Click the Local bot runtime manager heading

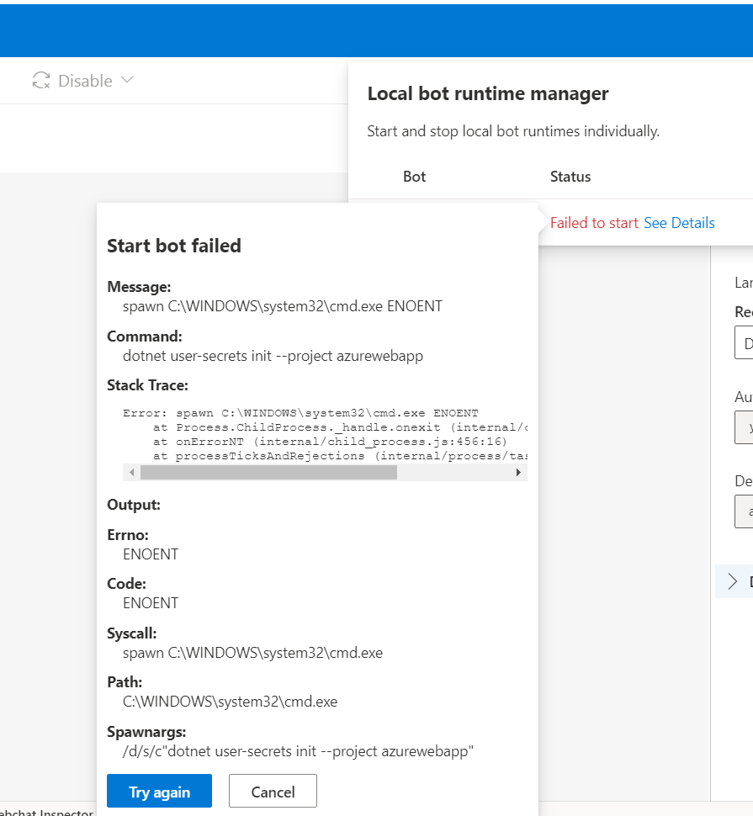pyautogui.click(x=488, y=93)
